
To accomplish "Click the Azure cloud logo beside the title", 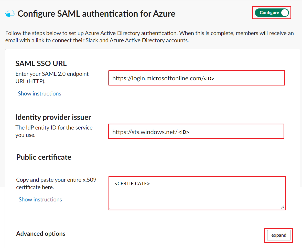I will point(10,14).
